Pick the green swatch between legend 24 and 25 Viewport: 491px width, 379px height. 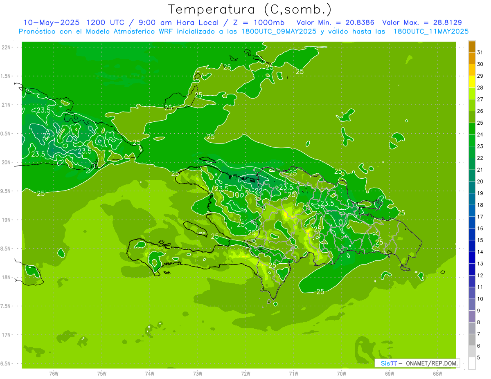[x=472, y=129]
